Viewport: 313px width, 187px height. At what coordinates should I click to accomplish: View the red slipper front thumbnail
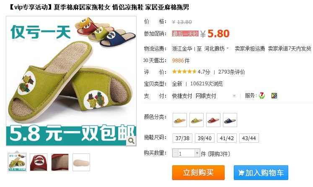[x=39, y=162]
